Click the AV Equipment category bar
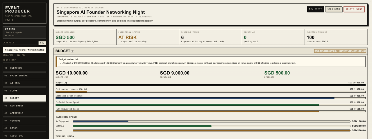The image size is (372, 139). [x=212, y=122]
